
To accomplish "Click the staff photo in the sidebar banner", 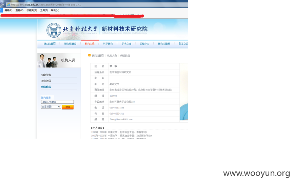I will click(x=48, y=61).
